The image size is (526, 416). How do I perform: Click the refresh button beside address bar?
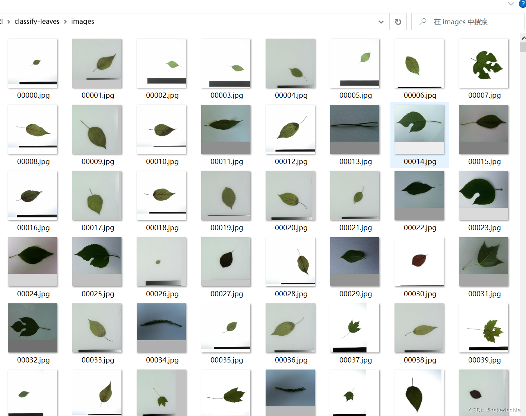(x=398, y=22)
